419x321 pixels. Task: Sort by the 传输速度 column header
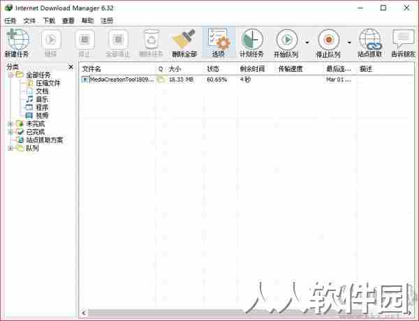point(300,69)
